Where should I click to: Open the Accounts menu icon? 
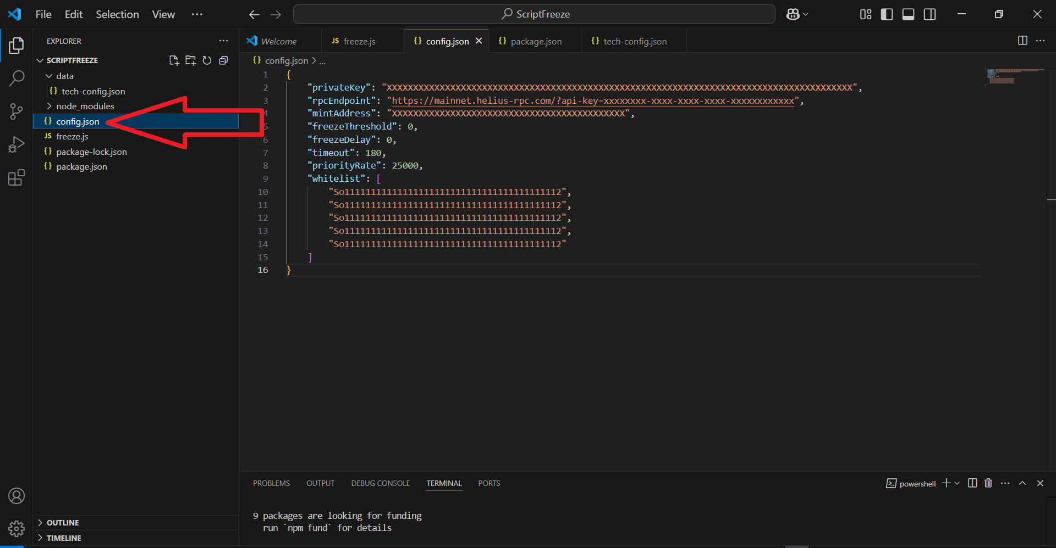pos(16,496)
